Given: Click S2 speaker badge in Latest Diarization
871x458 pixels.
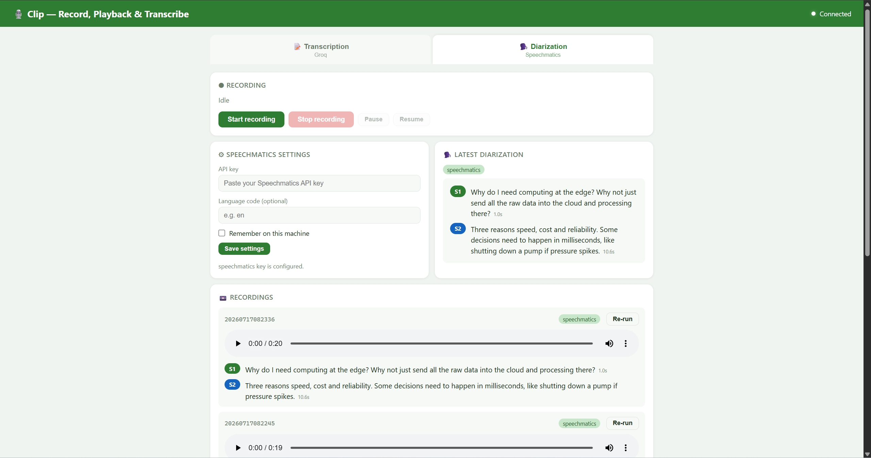Looking at the screenshot, I should point(458,229).
